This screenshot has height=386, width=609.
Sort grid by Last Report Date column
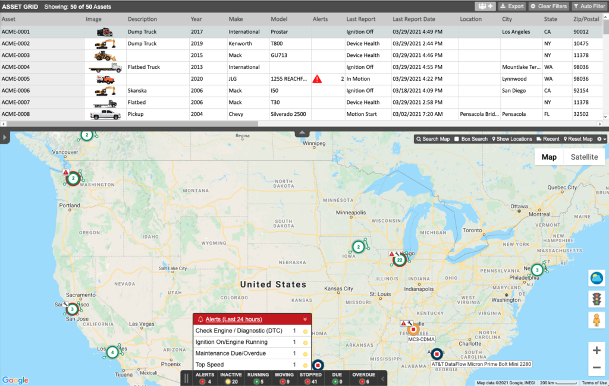point(414,19)
